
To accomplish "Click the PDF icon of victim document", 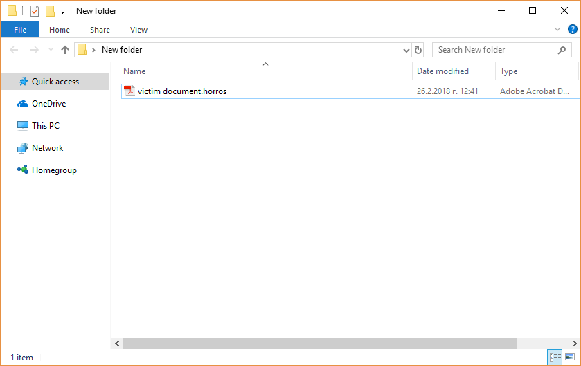I will 129,91.
